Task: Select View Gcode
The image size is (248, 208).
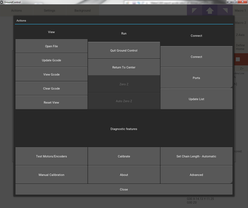Action: (52, 75)
